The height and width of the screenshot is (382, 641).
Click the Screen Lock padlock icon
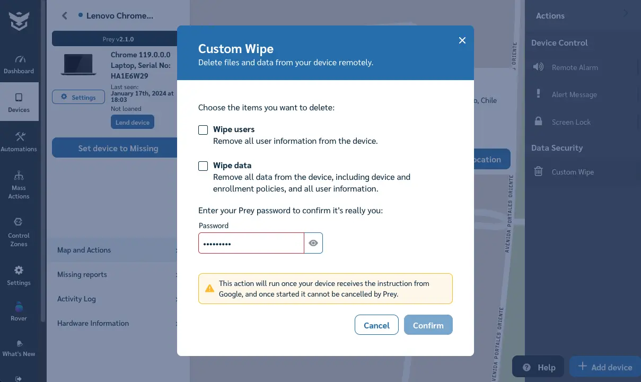539,121
